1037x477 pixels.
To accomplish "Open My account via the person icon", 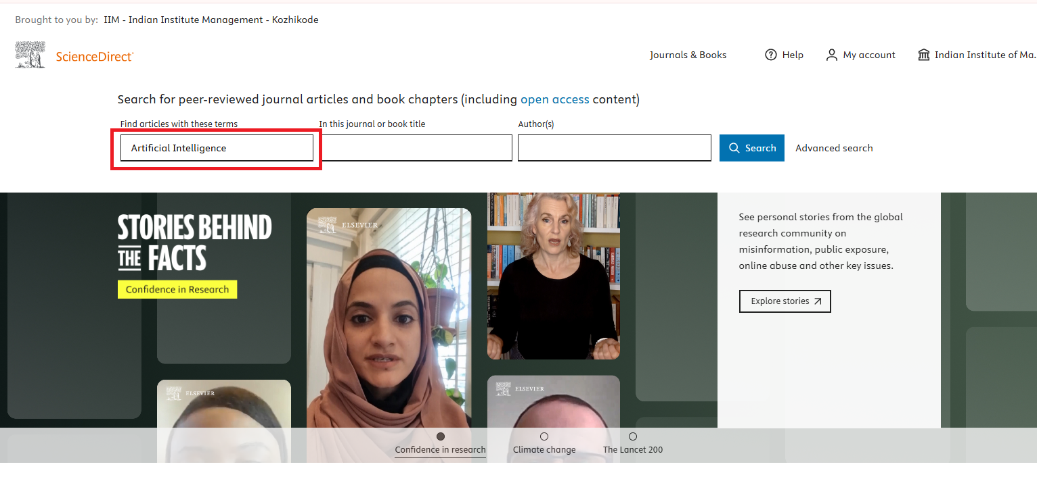I will (x=831, y=55).
